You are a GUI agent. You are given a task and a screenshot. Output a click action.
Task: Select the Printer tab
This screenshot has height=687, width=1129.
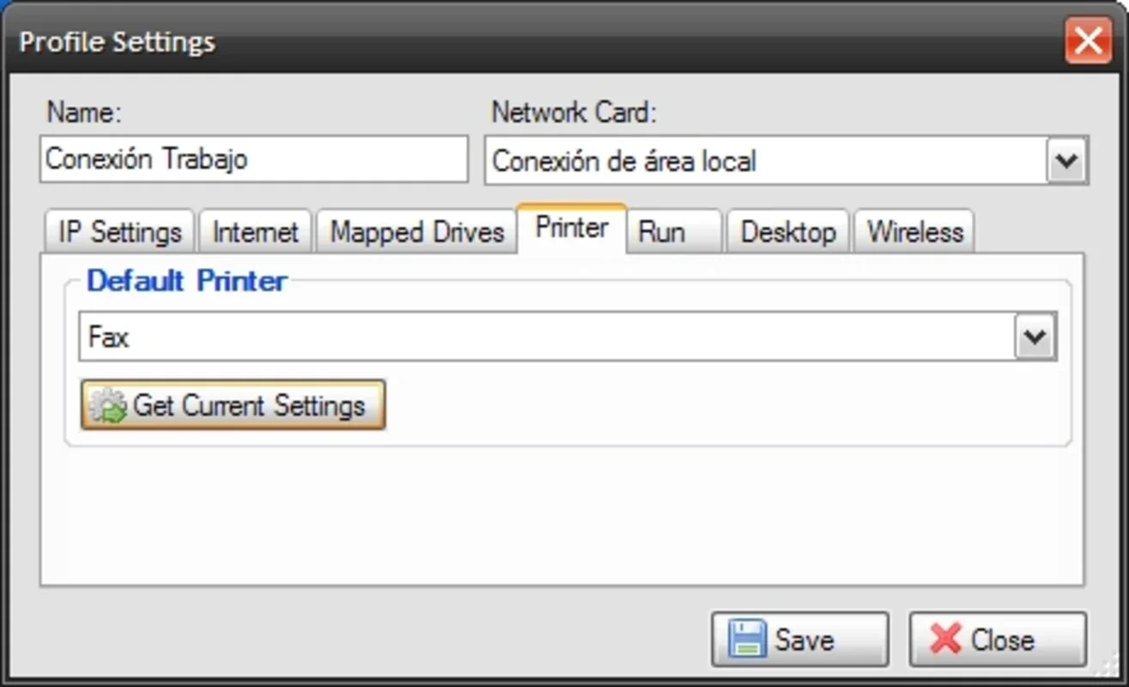point(572,228)
